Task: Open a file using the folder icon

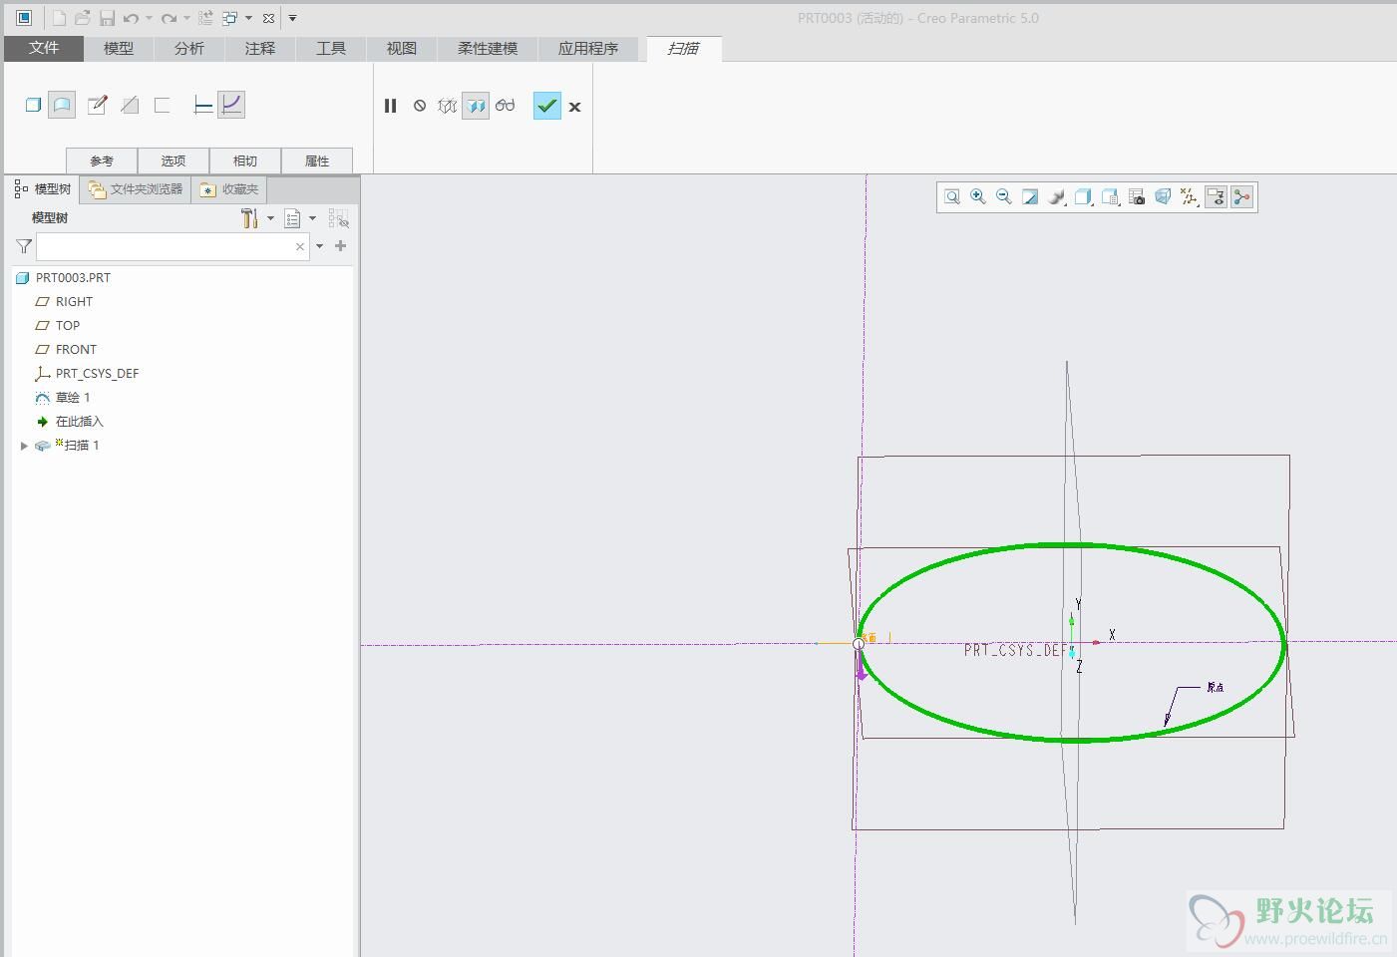Action: [83, 18]
